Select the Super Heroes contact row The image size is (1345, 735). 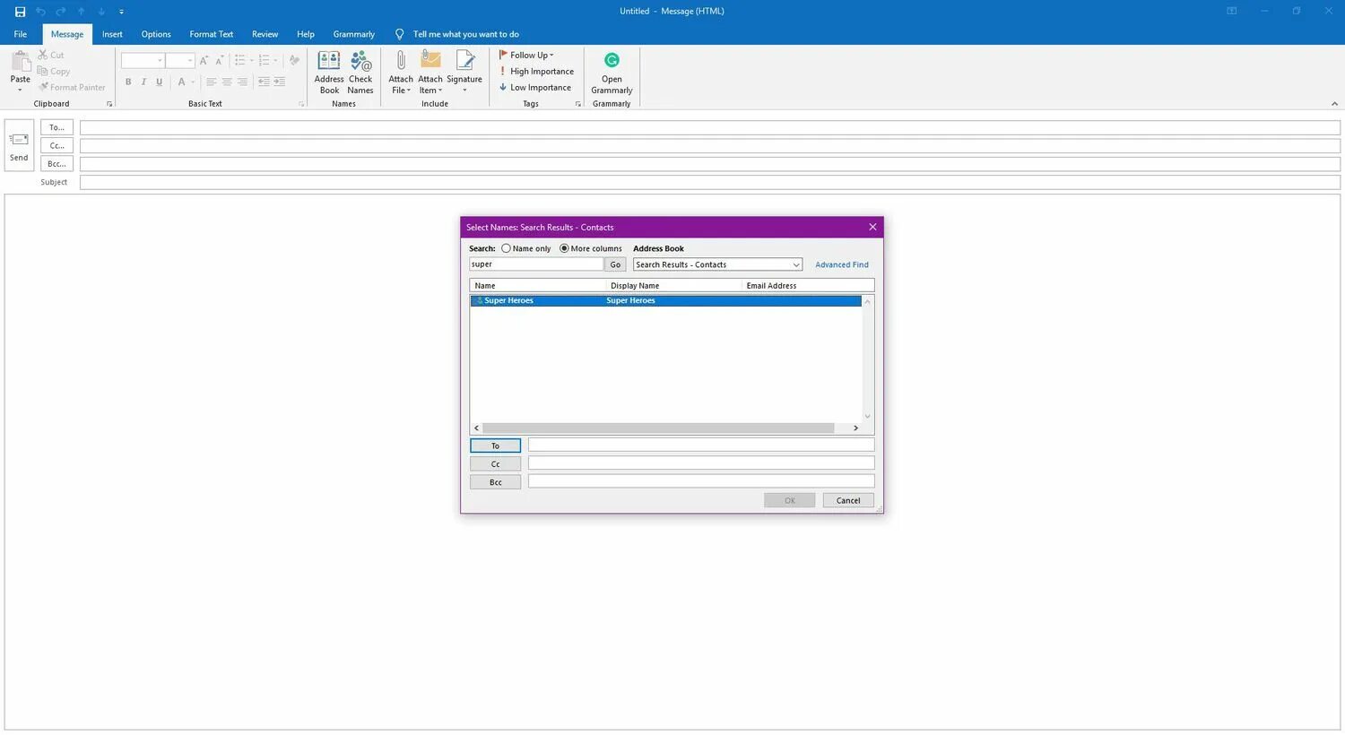[x=665, y=300]
